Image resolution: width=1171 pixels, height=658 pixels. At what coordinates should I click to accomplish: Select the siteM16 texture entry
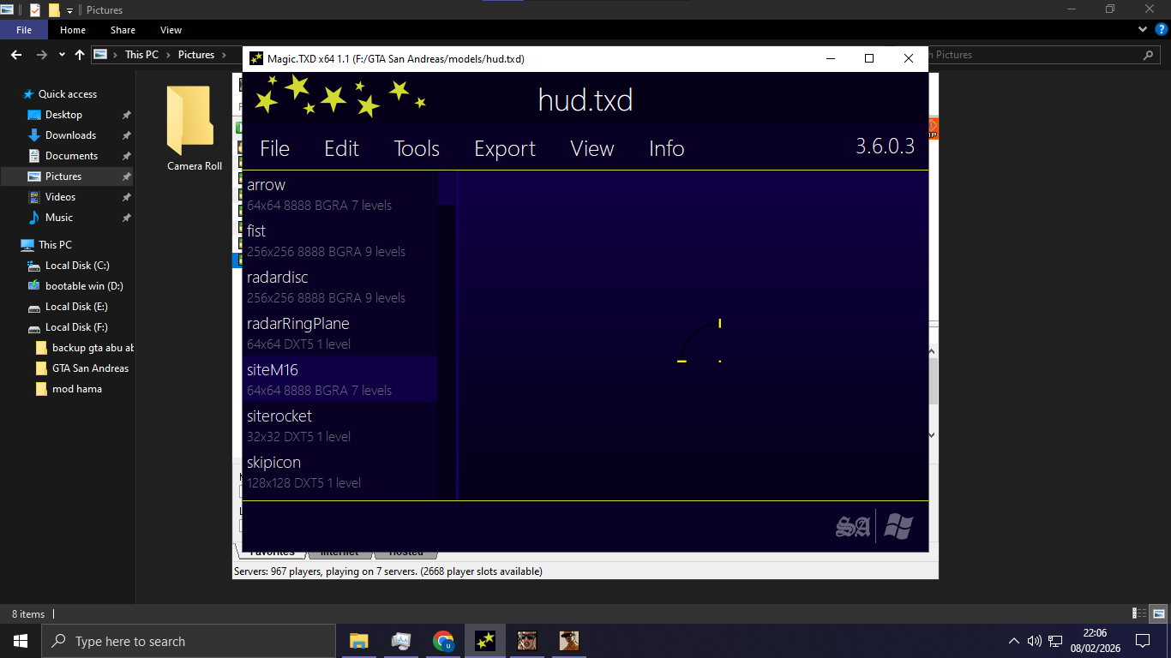pos(340,379)
